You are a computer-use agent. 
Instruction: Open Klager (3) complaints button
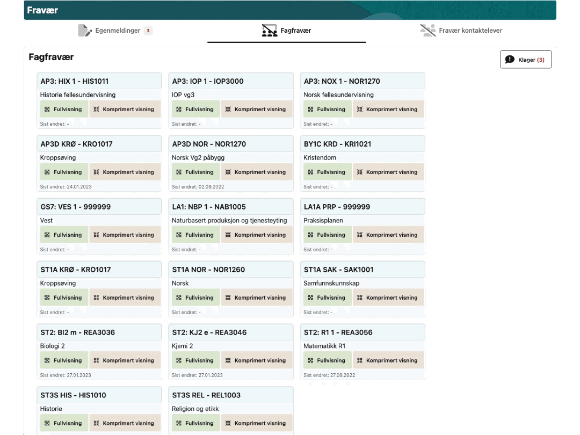525,60
